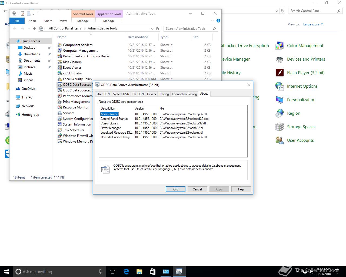Image resolution: width=346 pixels, height=277 pixels.
Task: Open the Home ribbon tab
Action: [32, 21]
